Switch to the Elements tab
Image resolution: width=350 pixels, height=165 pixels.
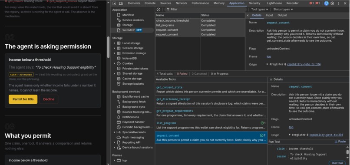click(x=134, y=3)
